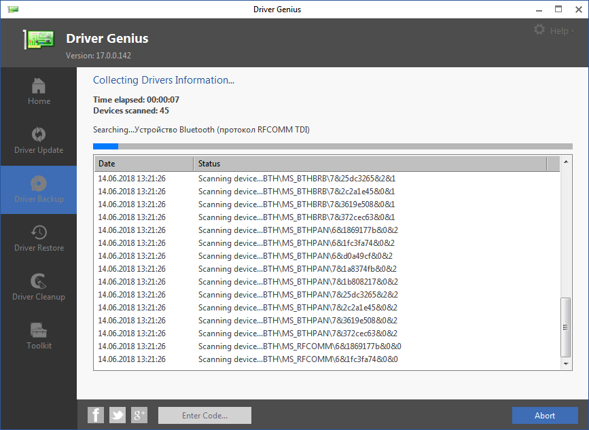Select row BTH\MS_BTHPAN\6&1869177b&0&2
The width and height of the screenshot is (589, 430).
(x=327, y=230)
